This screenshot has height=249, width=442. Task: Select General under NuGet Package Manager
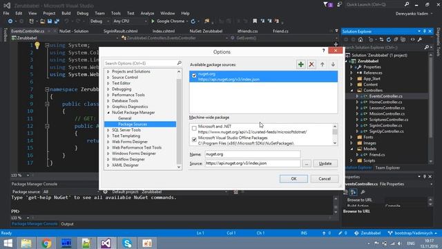click(x=124, y=118)
